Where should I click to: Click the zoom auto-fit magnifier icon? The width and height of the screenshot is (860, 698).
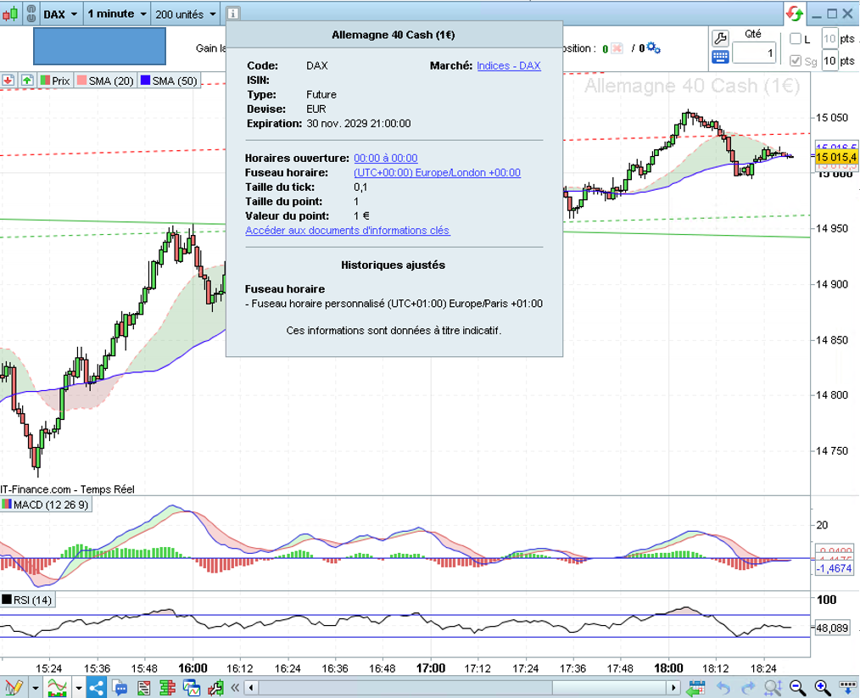pos(773,687)
